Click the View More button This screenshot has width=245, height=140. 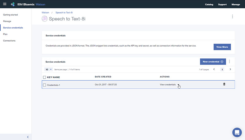(222, 47)
